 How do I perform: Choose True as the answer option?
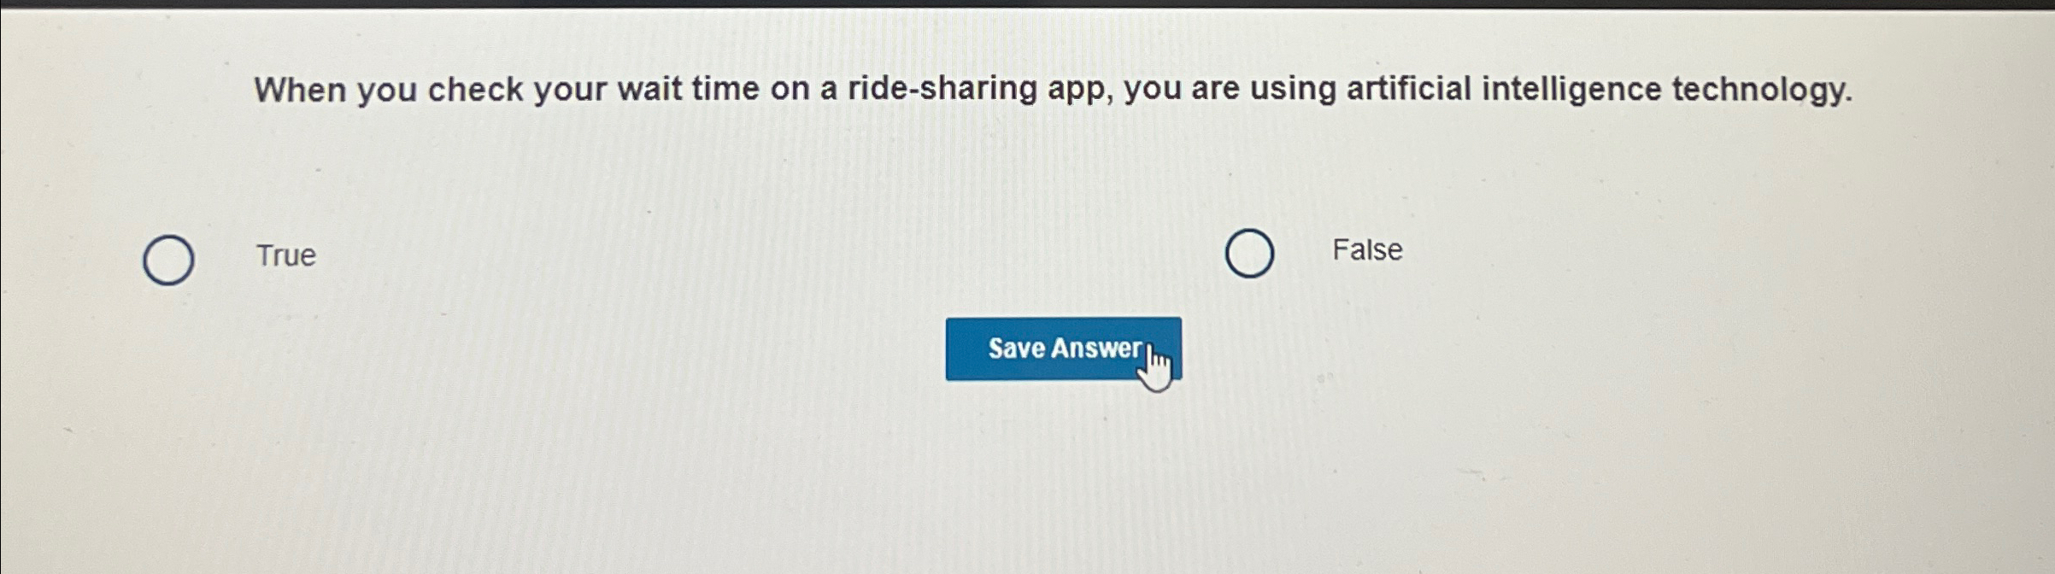tap(168, 260)
